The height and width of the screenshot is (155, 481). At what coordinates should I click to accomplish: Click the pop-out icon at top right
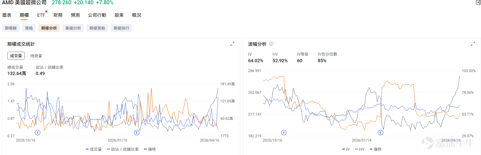click(x=478, y=3)
